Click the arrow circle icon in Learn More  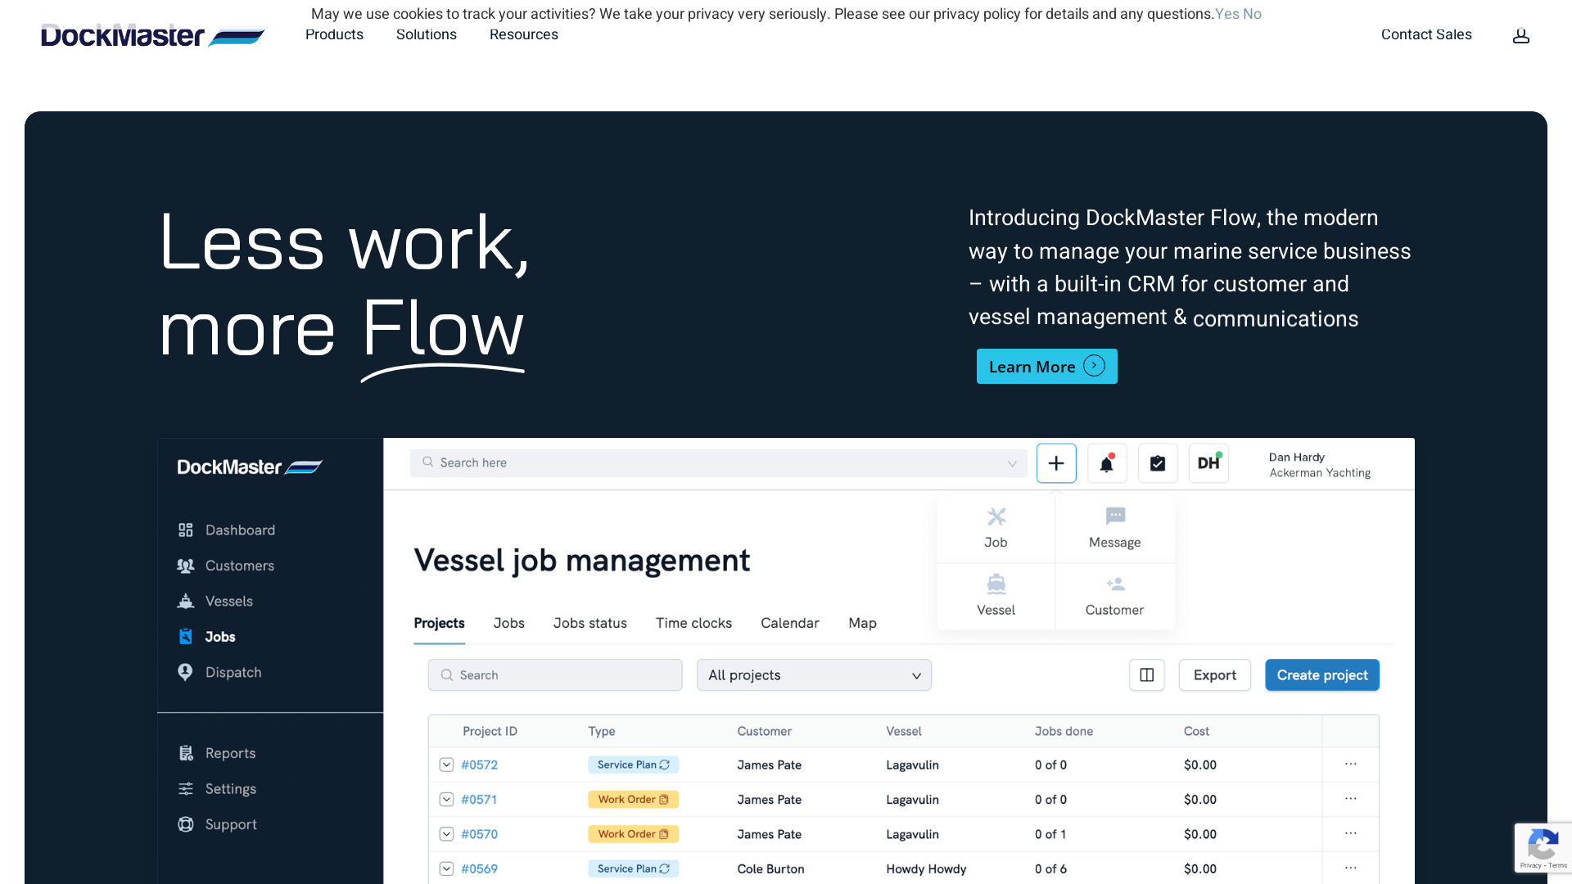(1094, 366)
